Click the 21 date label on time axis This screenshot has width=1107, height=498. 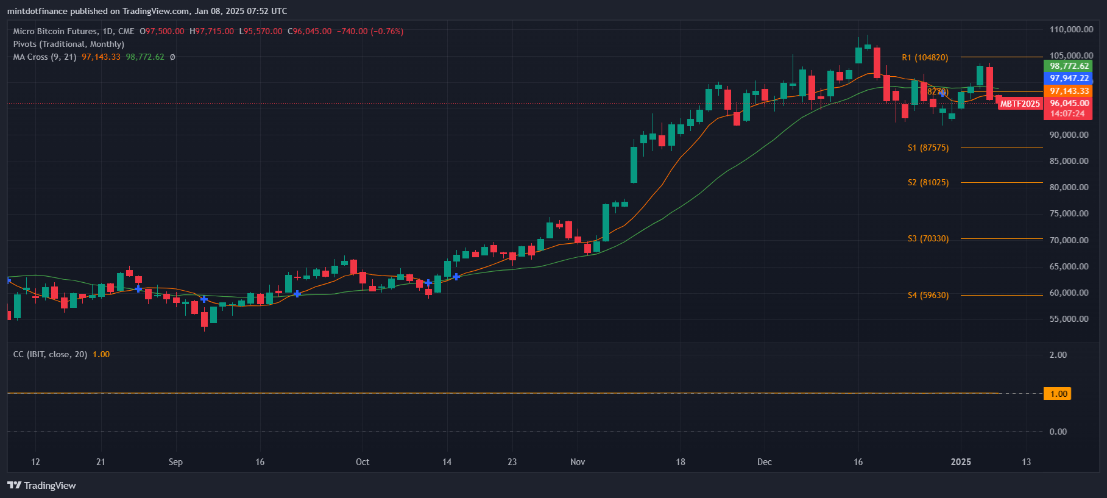coord(101,462)
